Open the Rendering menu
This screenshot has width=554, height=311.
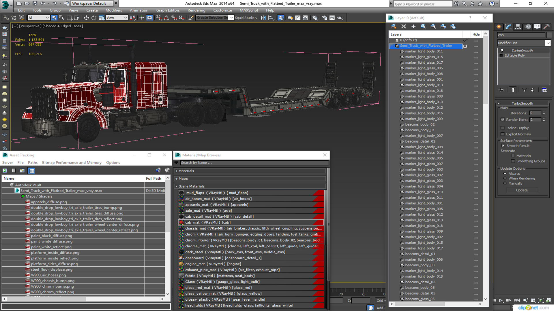[196, 10]
